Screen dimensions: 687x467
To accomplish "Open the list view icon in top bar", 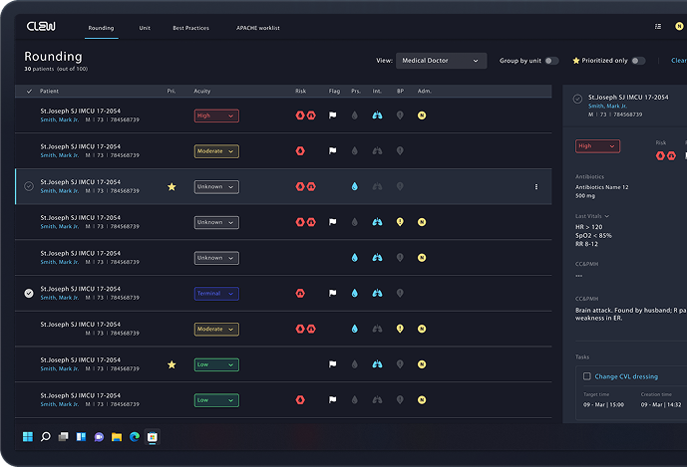I will pos(657,27).
